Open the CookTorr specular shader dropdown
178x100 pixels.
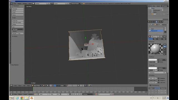pyautogui.click(x=162, y=68)
